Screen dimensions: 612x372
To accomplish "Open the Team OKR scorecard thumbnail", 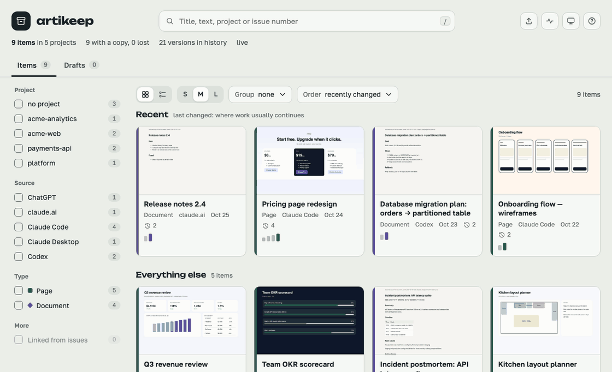I will (x=310, y=321).
